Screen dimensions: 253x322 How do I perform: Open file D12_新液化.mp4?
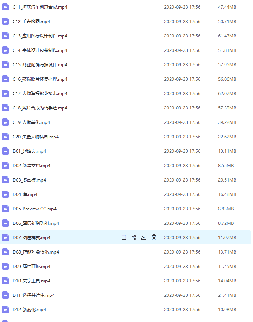point(30,310)
